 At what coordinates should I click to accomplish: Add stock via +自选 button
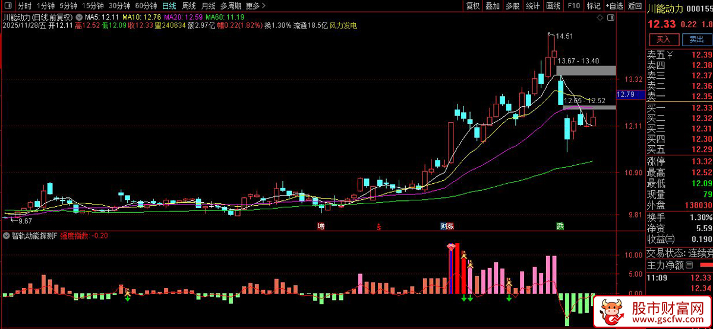(614, 6)
